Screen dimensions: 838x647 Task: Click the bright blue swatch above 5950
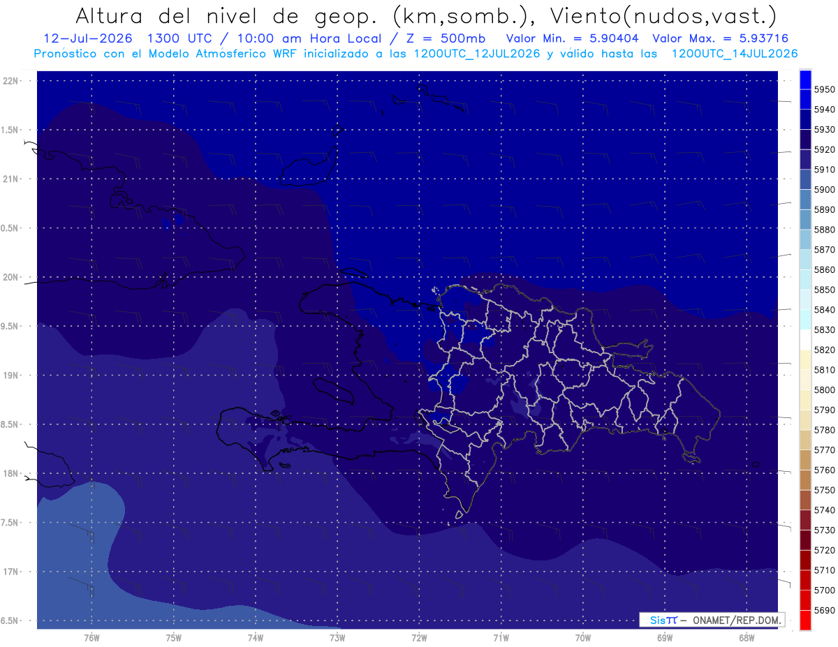tap(805, 80)
